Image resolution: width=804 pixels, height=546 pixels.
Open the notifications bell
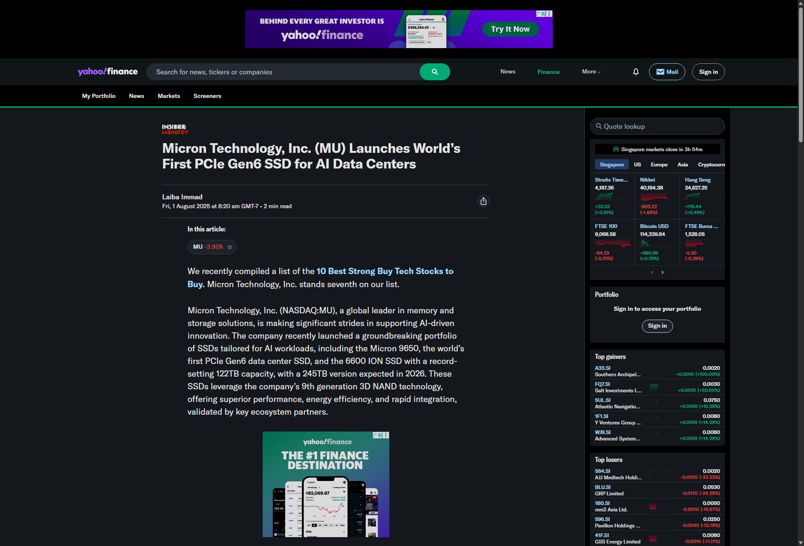coord(636,72)
